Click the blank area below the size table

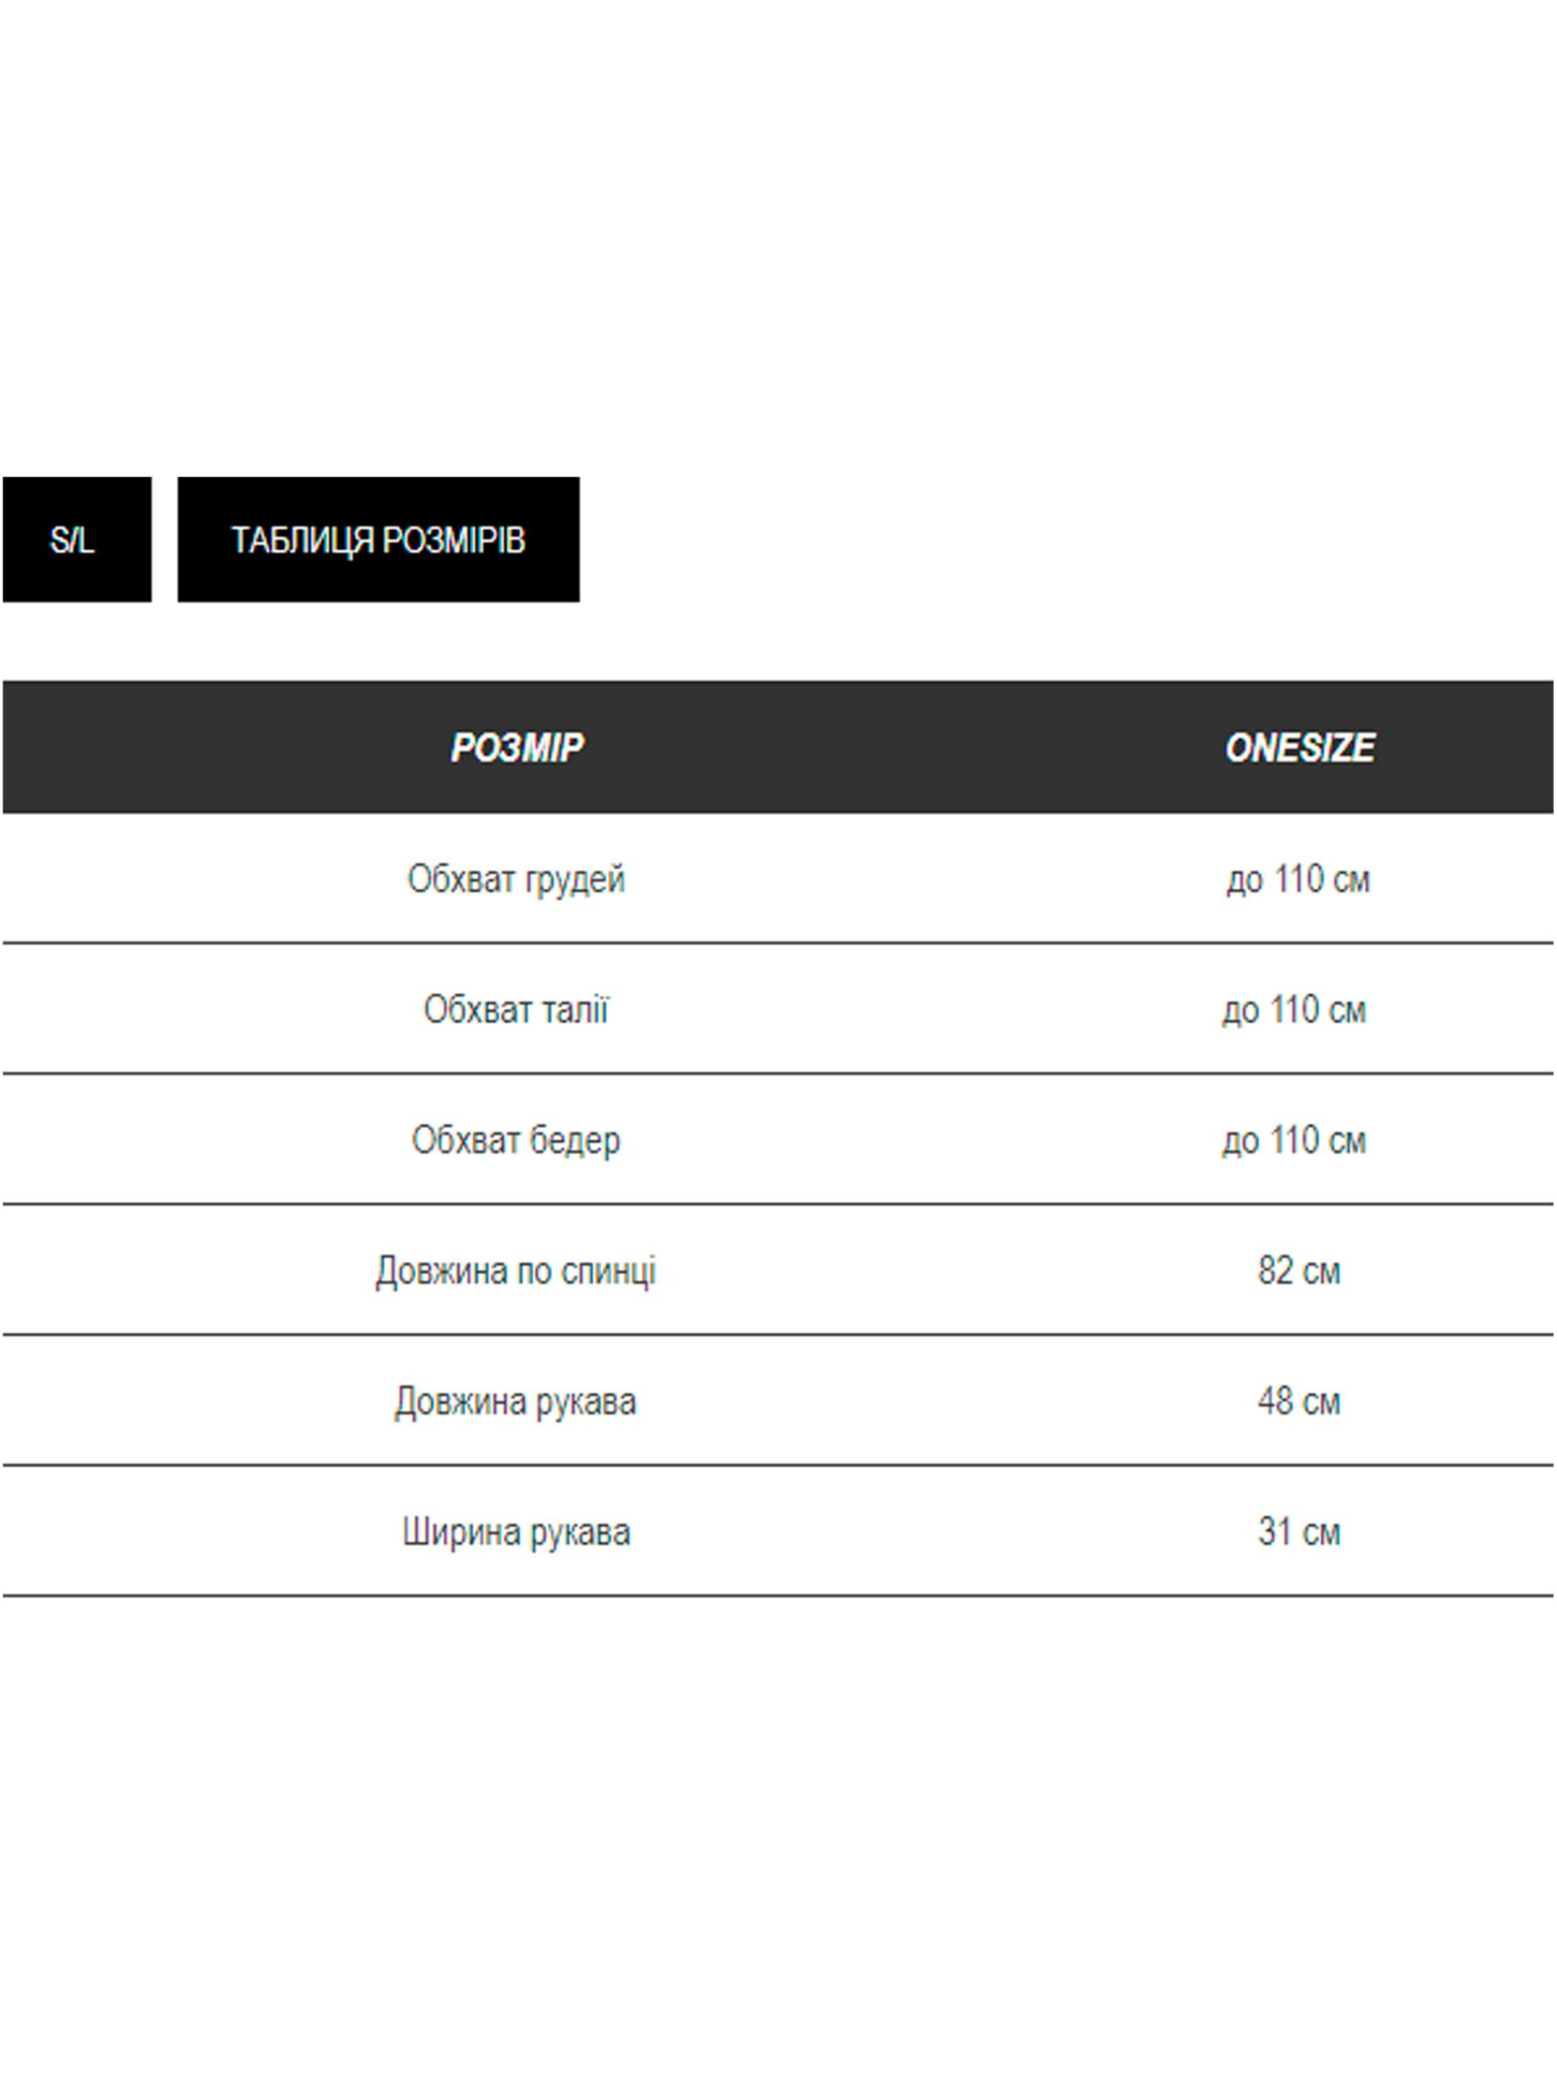(x=778, y=1830)
